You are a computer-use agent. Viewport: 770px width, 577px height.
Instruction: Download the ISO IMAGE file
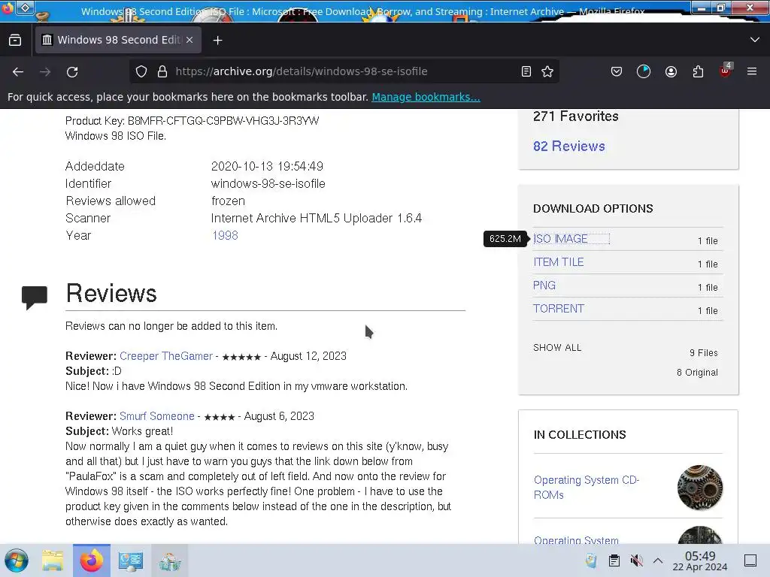point(560,239)
